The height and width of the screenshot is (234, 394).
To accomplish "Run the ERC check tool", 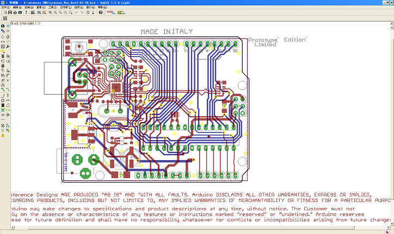I will 3,130.
